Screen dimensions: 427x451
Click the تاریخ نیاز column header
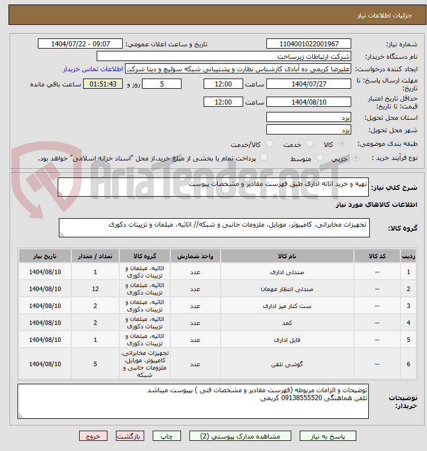pyautogui.click(x=45, y=256)
